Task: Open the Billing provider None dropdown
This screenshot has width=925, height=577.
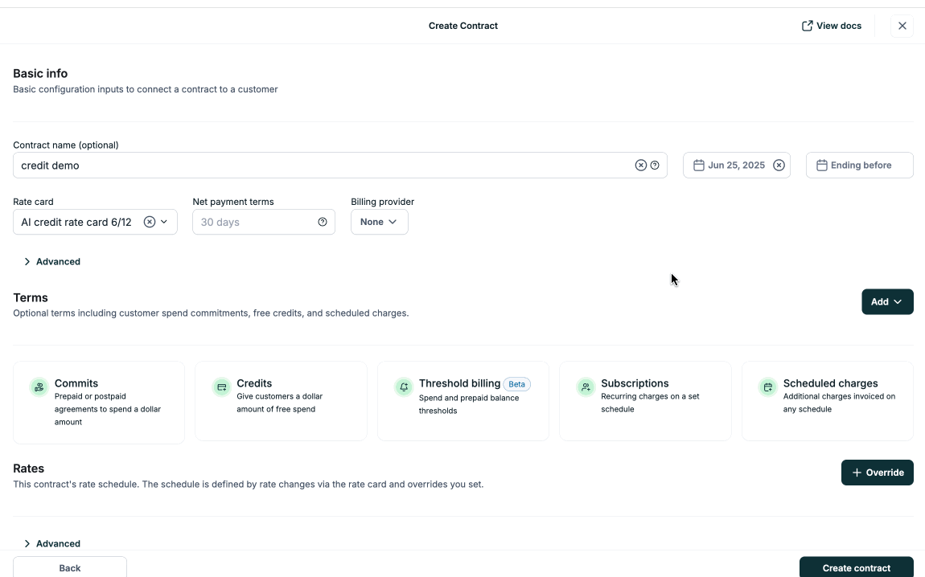Action: click(379, 222)
